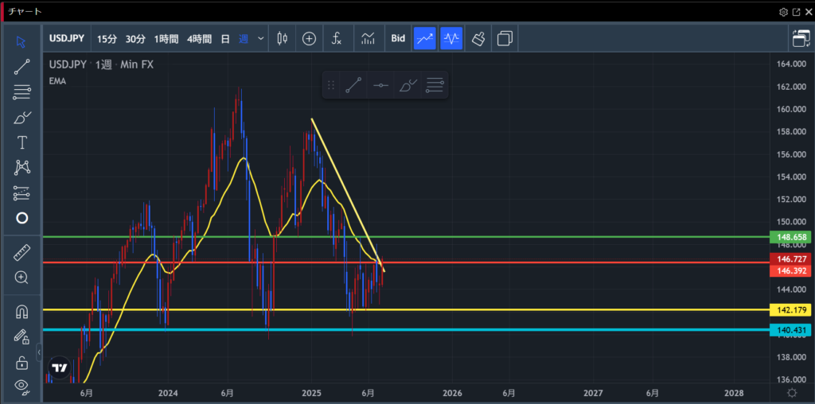Select the arrow cursor tool
This screenshot has width=815, height=404.
pos(21,42)
